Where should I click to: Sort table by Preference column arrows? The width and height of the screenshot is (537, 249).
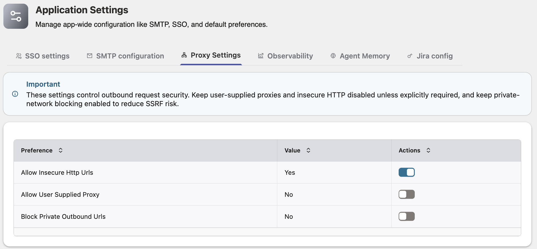pos(60,150)
